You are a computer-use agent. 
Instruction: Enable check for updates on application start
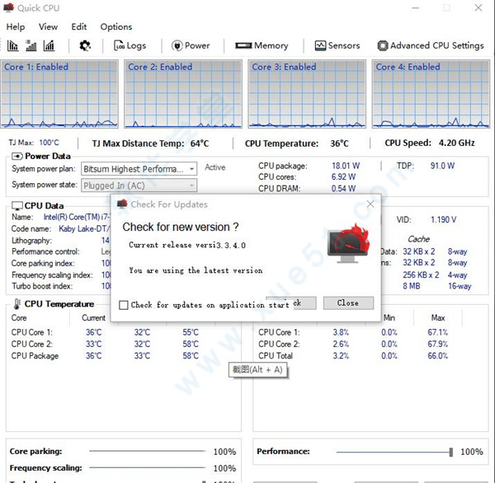124,305
